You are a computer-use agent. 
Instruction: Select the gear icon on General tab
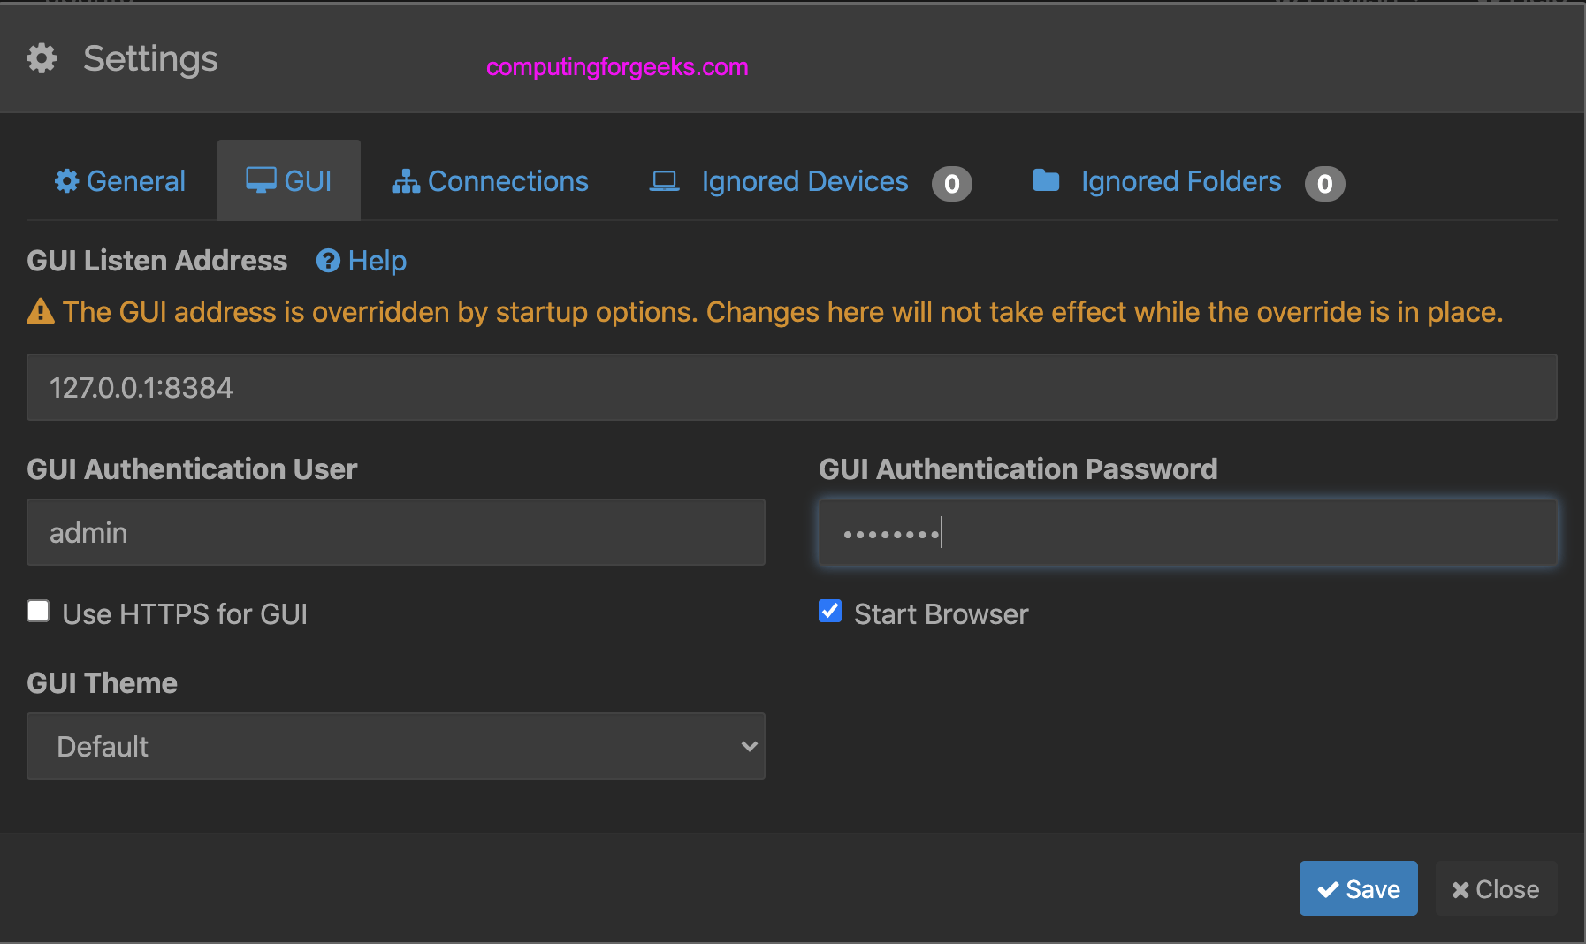(x=65, y=180)
